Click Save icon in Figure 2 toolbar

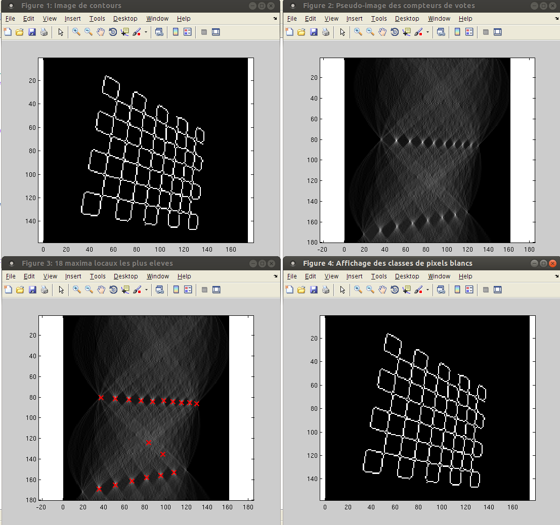(x=314, y=32)
